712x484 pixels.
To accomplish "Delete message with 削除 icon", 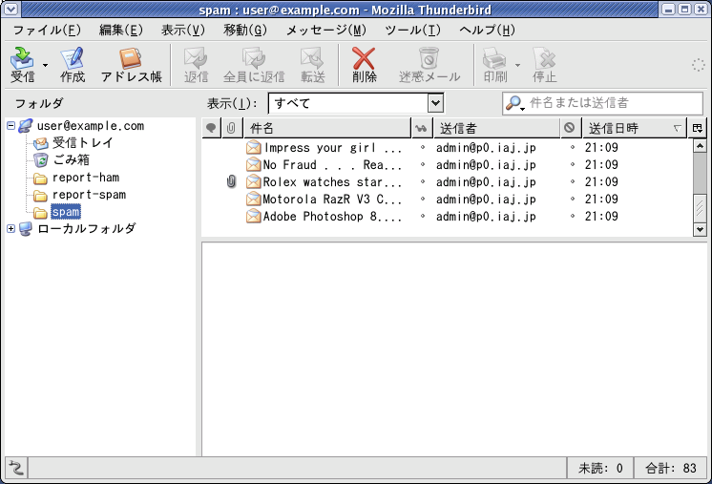I will (365, 65).
